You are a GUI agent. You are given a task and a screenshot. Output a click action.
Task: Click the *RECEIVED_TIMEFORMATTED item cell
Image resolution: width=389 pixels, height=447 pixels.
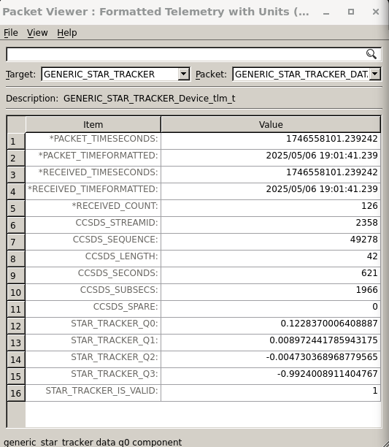(93, 191)
